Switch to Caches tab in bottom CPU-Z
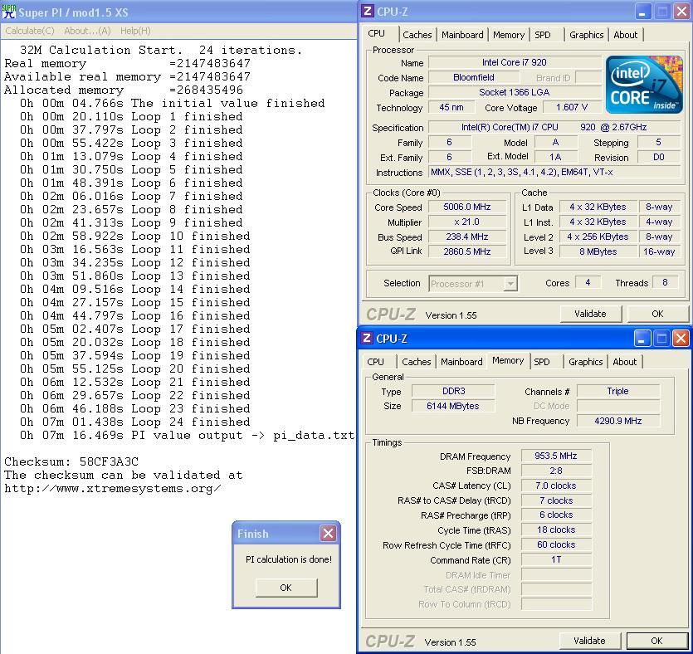The height and width of the screenshot is (654, 693). pyautogui.click(x=417, y=362)
